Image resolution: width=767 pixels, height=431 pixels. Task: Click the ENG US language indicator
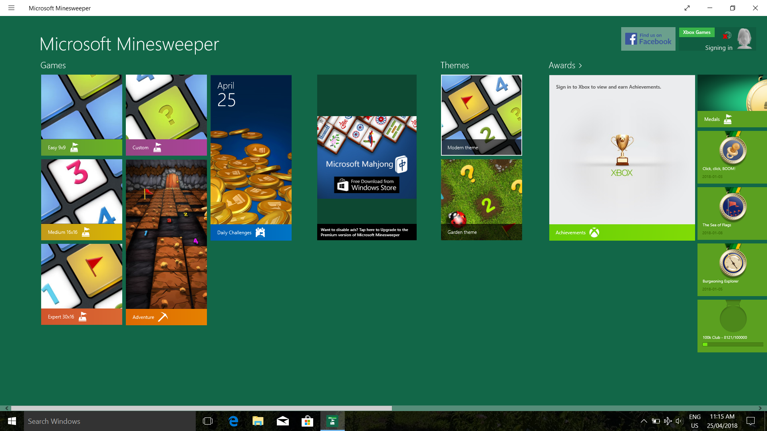pos(695,421)
